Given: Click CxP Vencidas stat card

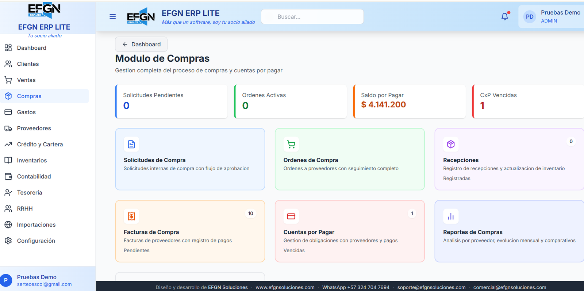Looking at the screenshot, I should tap(528, 102).
